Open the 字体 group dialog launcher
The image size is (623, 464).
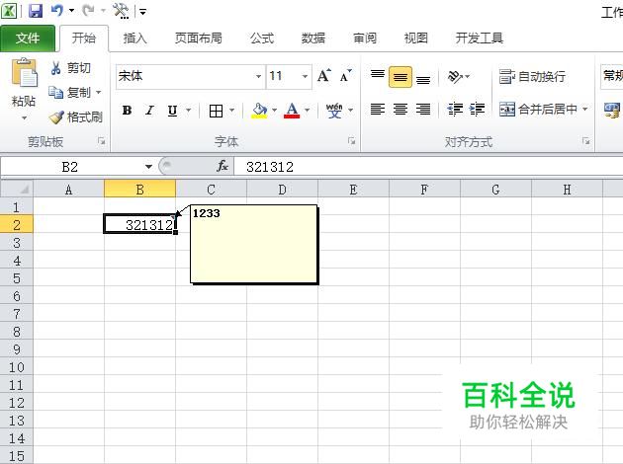(351, 141)
